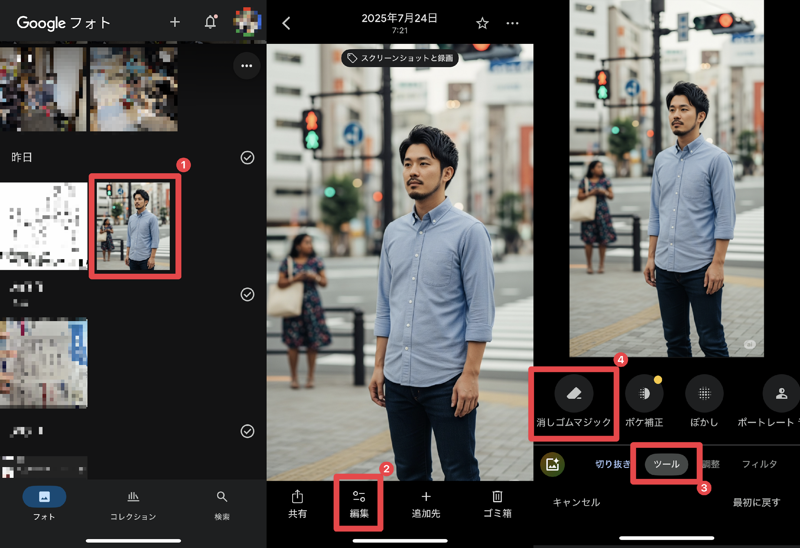This screenshot has width=800, height=548.
Task: Switch to the ツール tab
Action: 667,464
